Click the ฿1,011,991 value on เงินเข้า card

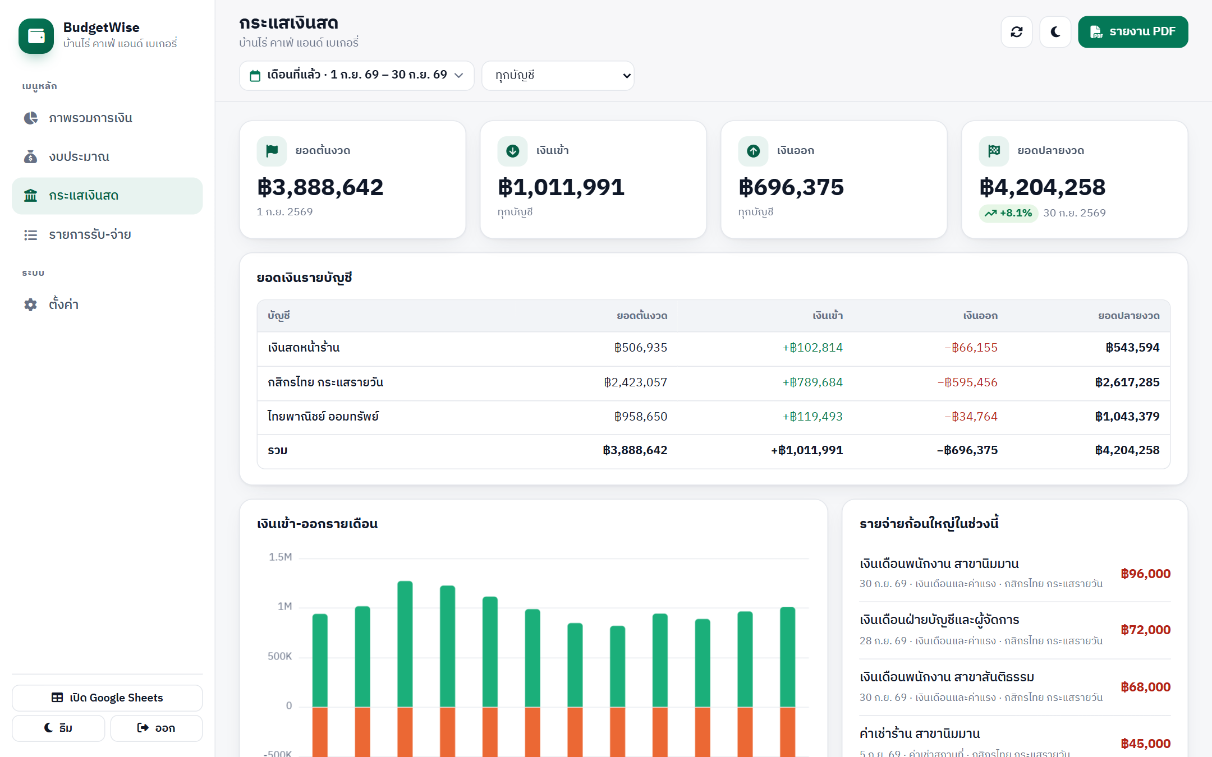pyautogui.click(x=561, y=187)
